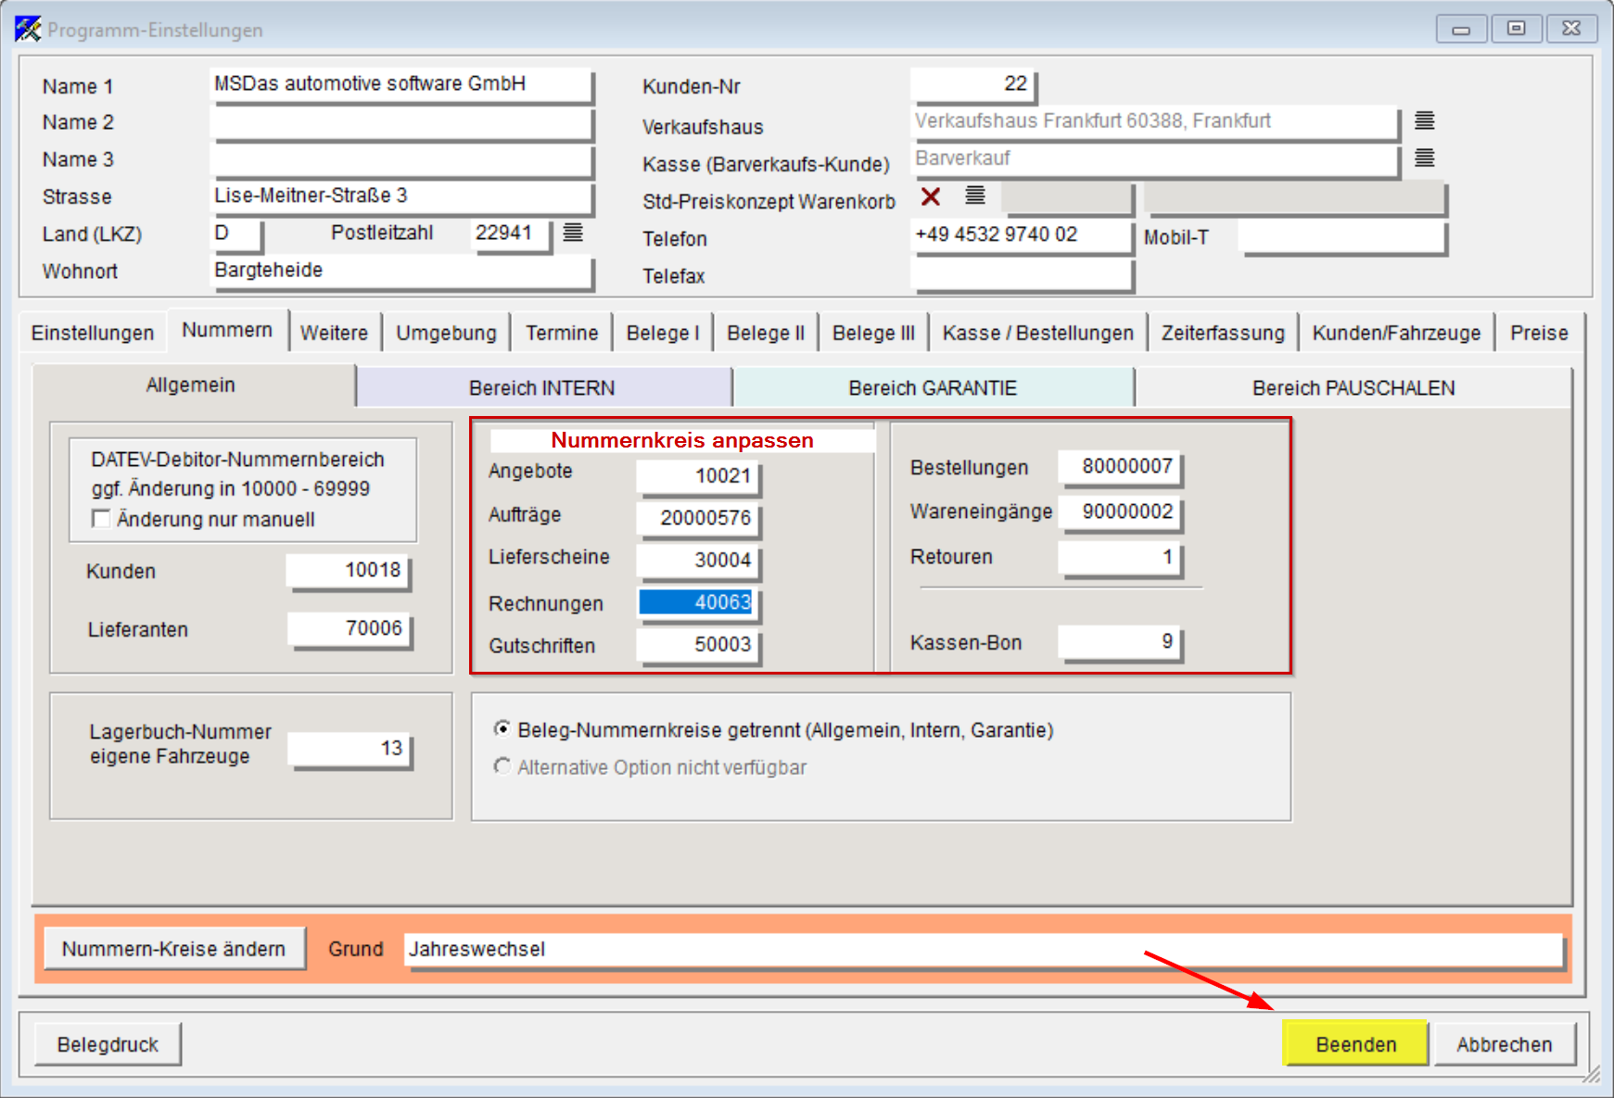The height and width of the screenshot is (1098, 1614).
Task: Open the Belege I tab
Action: 663,334
